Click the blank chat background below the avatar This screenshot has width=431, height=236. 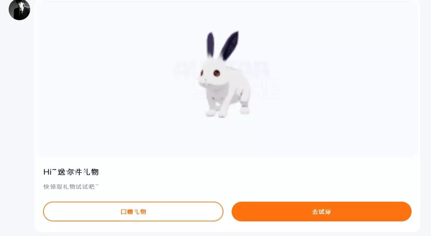click(17, 126)
